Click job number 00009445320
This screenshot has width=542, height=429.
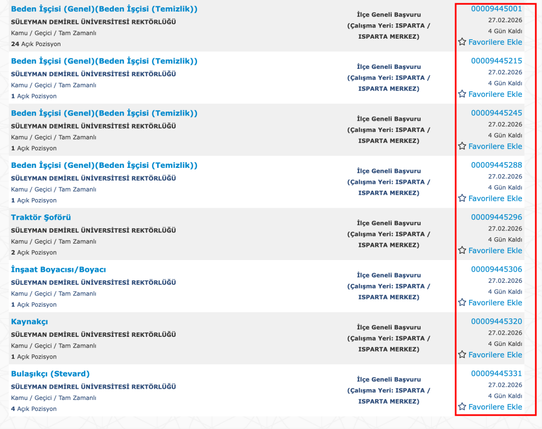(496, 321)
